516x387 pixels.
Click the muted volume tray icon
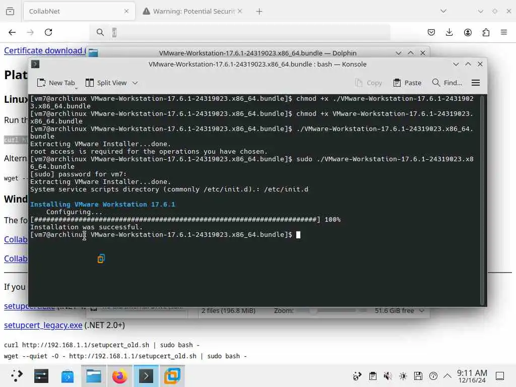[388, 376]
